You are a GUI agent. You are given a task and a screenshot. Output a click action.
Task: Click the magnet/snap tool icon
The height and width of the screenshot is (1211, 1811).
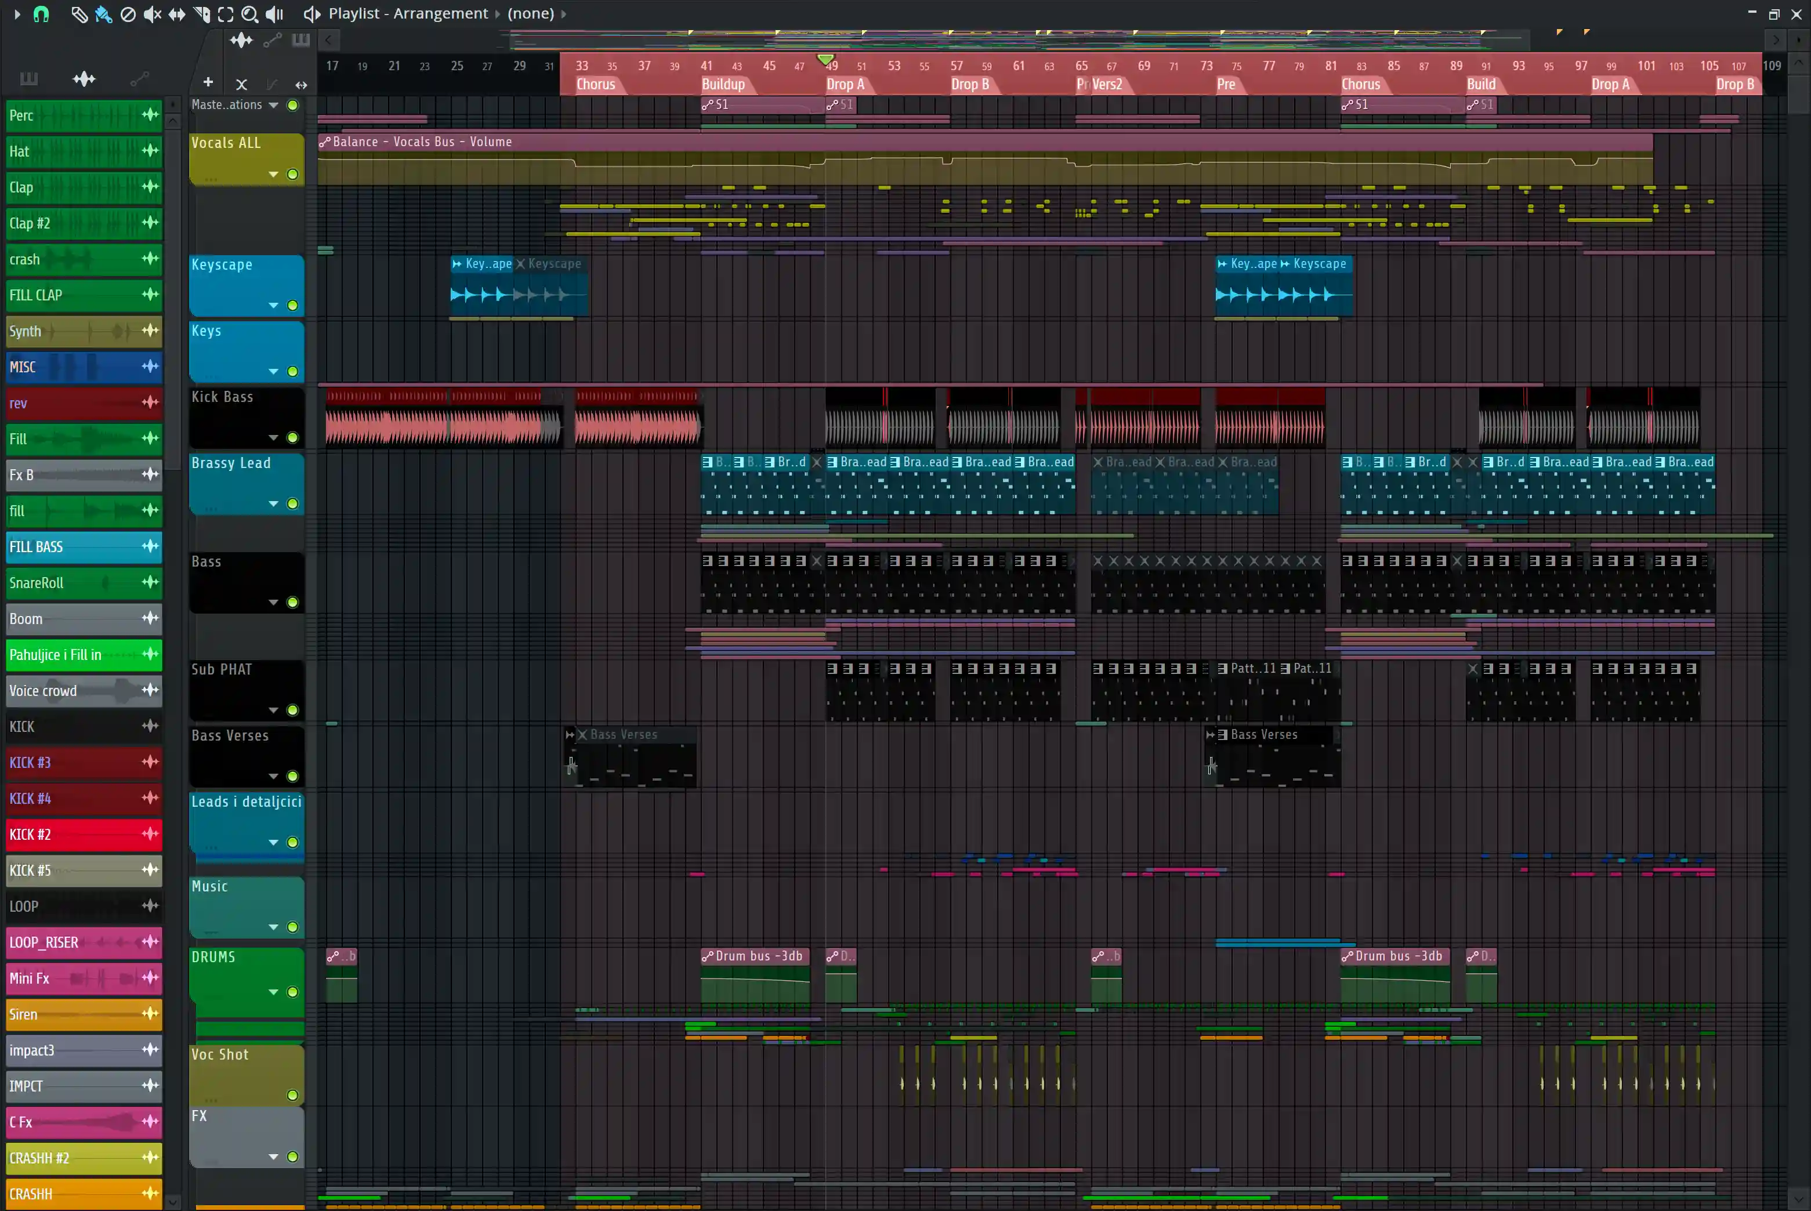pos(39,12)
